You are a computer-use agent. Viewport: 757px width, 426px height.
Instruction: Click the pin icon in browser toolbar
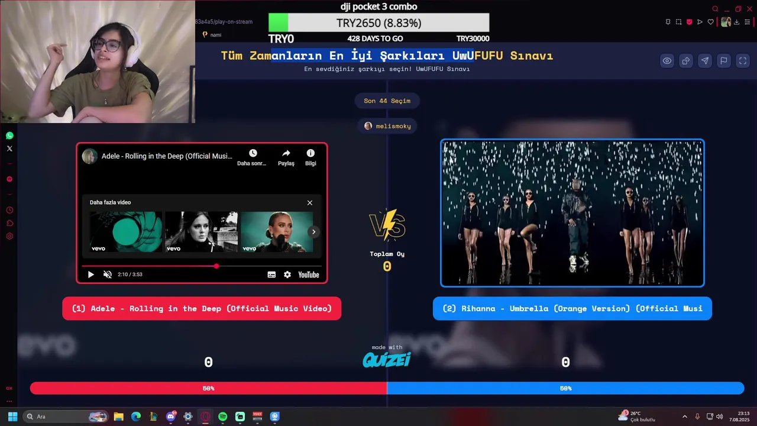(668, 22)
